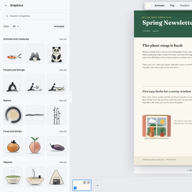
Task: Insert the ink brush stroke graphic
Action: (35, 115)
